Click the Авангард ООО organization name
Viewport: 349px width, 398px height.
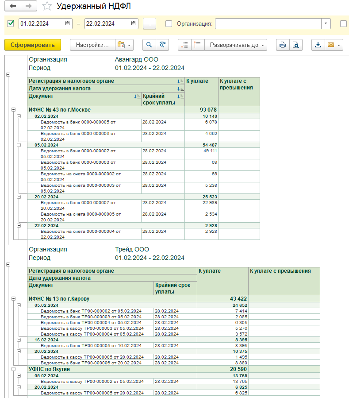[x=136, y=59]
